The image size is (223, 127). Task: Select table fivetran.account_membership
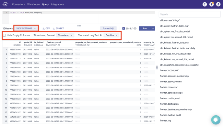pyautogui.click(x=174, y=76)
